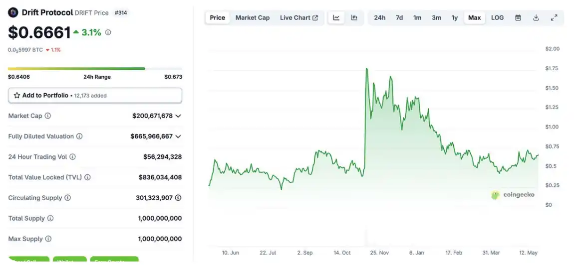The image size is (574, 265).
Task: Expand the Market Cap value chevron
Action: point(178,116)
